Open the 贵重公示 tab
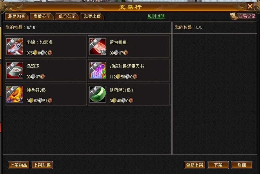Viewport: 260px width, 174px height. (x=42, y=17)
